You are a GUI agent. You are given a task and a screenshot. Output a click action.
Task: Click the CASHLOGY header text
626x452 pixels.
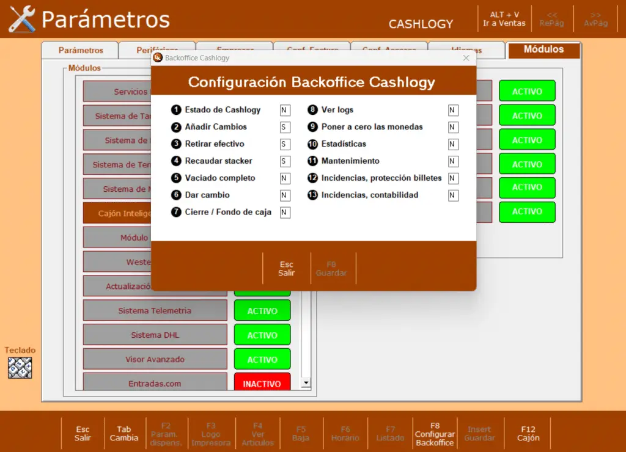(421, 24)
